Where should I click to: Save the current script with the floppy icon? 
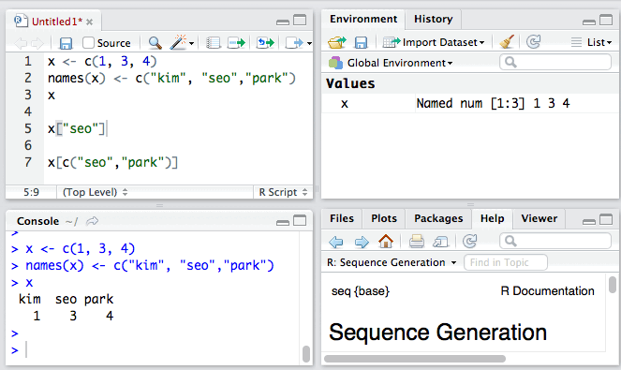66,43
